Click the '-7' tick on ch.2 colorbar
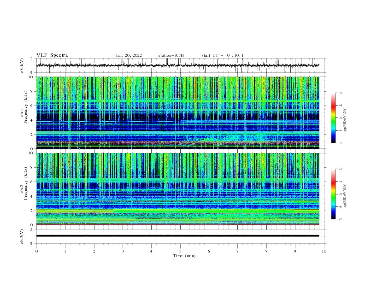Viewport: 365px width, 282px height. pos(340,219)
